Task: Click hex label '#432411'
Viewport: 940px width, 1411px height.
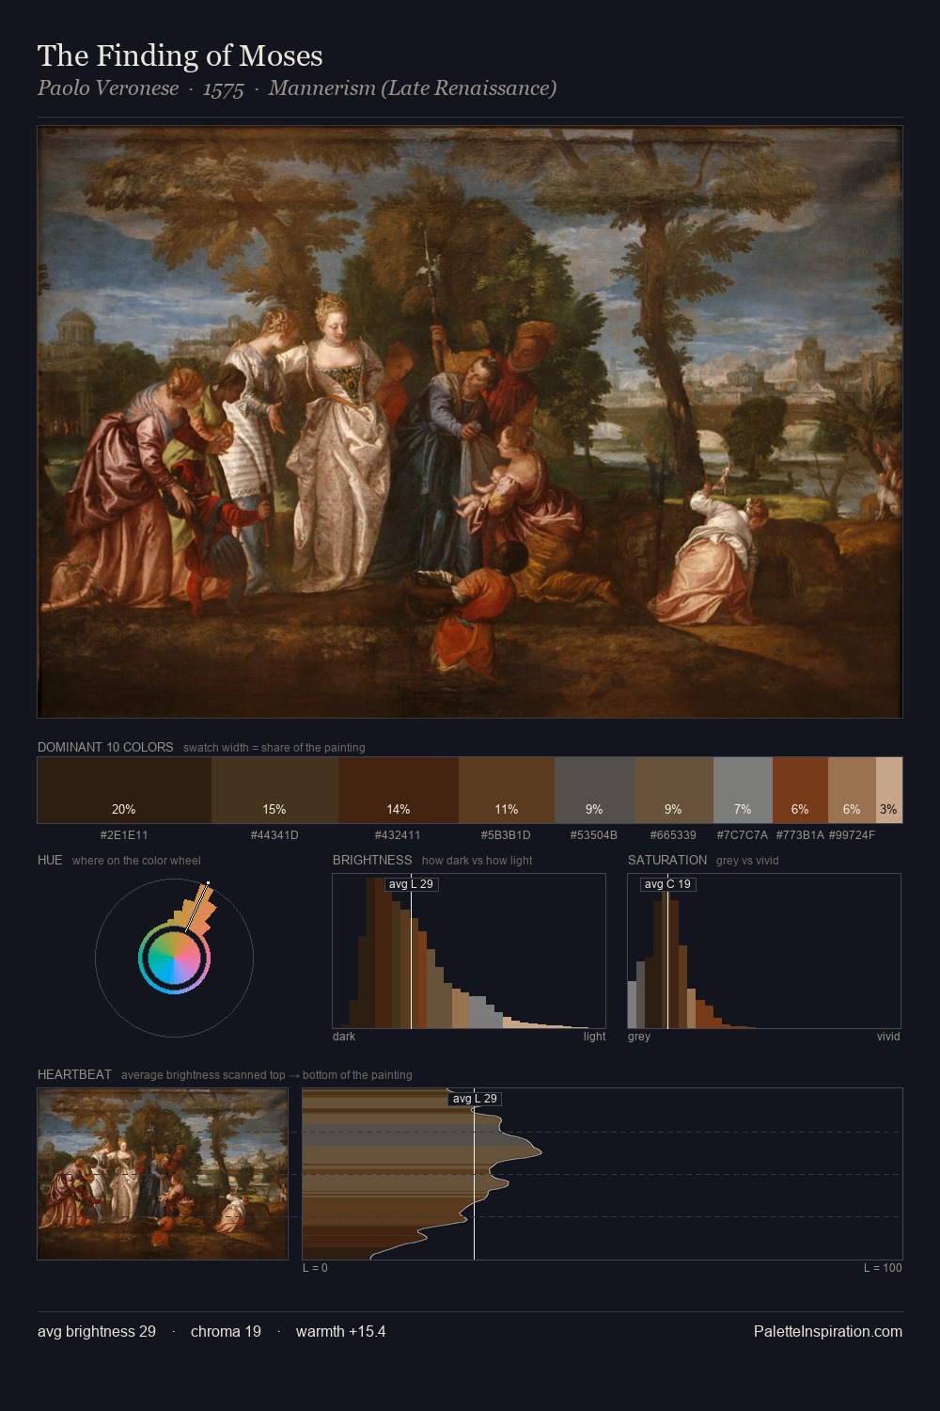Action: (399, 835)
